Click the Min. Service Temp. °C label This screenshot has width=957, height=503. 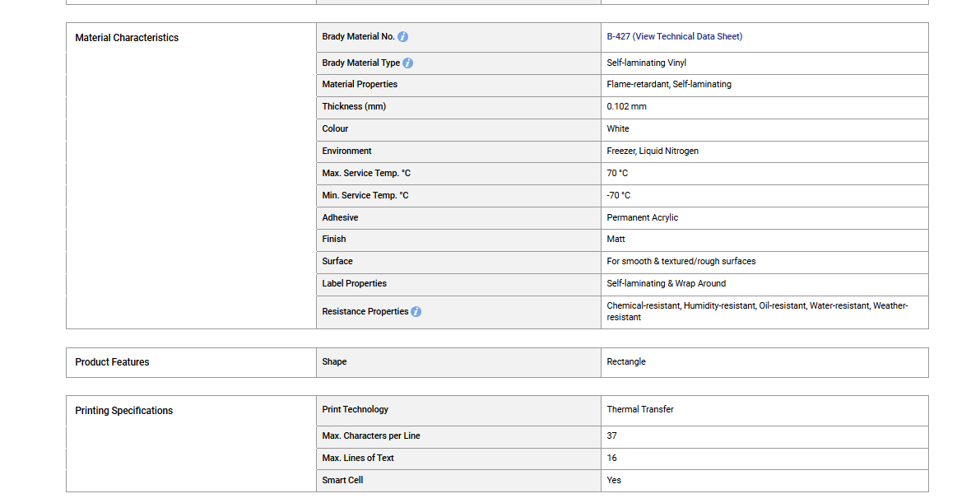click(365, 195)
